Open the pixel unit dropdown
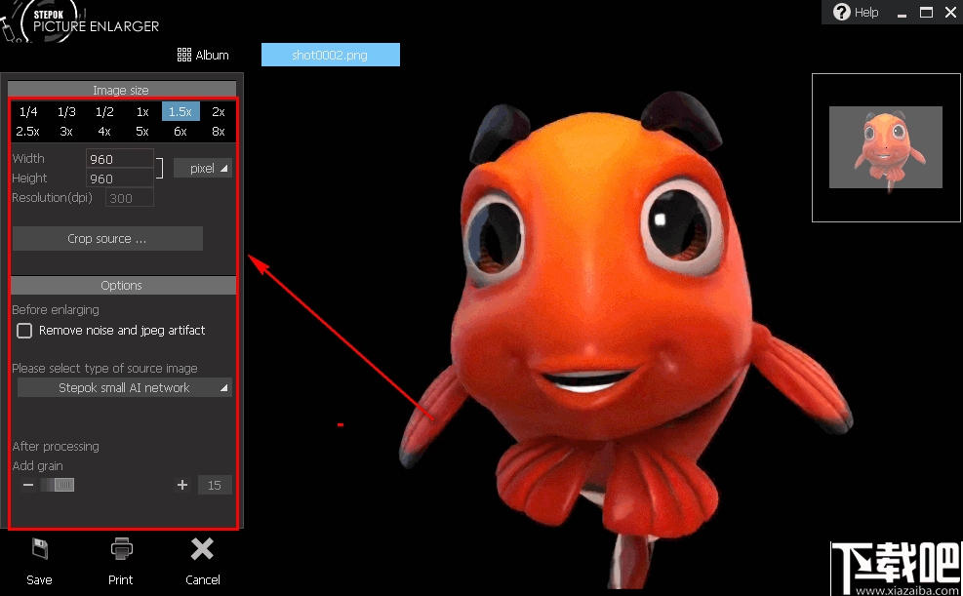 click(203, 168)
